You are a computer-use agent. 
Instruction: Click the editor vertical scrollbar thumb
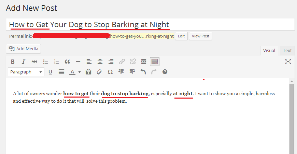coord(292,119)
